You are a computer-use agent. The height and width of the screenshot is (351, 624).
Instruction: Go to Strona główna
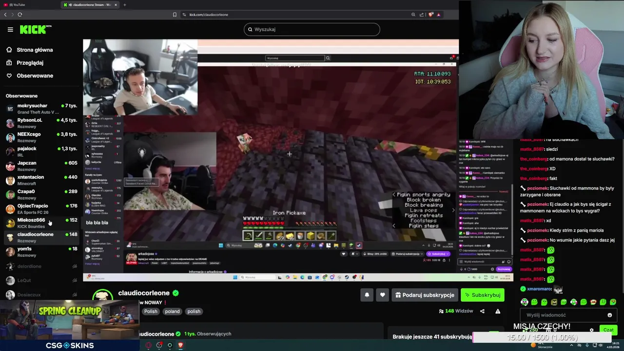coord(29,50)
